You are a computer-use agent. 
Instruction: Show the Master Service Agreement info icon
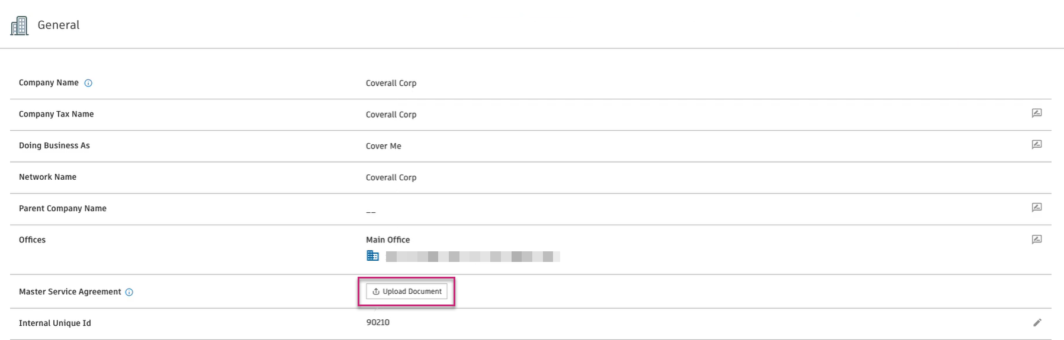pos(129,292)
